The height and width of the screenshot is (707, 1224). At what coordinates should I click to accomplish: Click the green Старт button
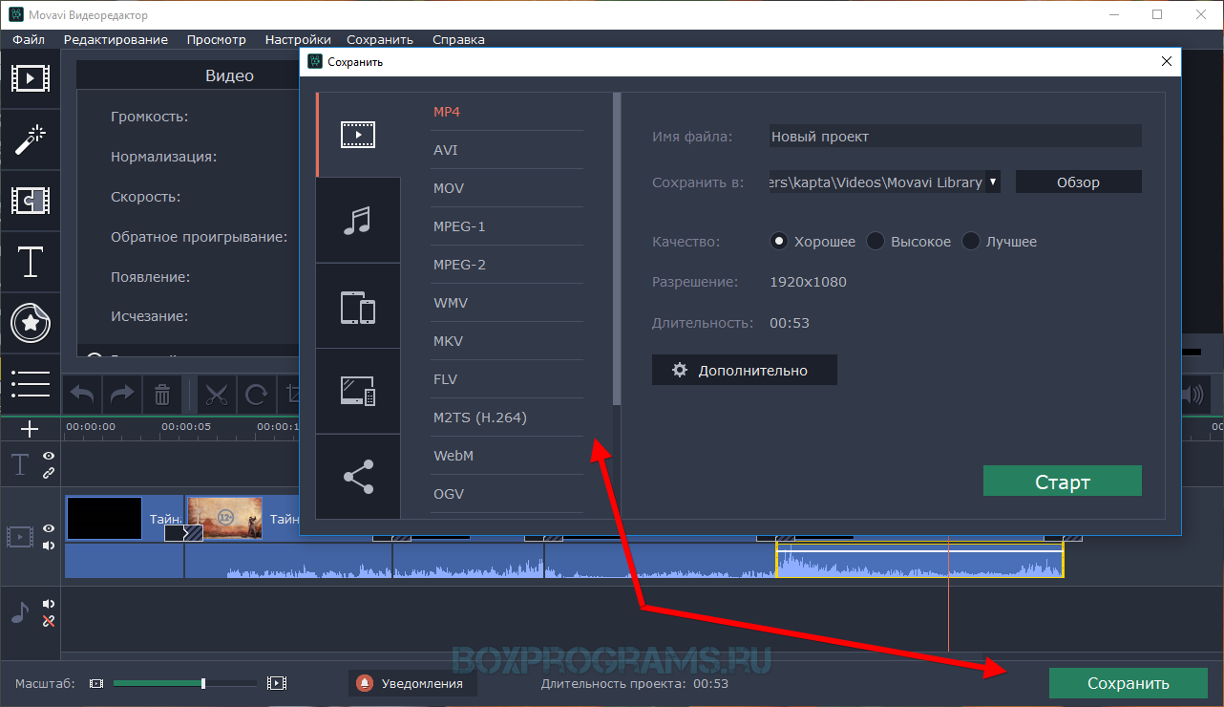[1062, 482]
